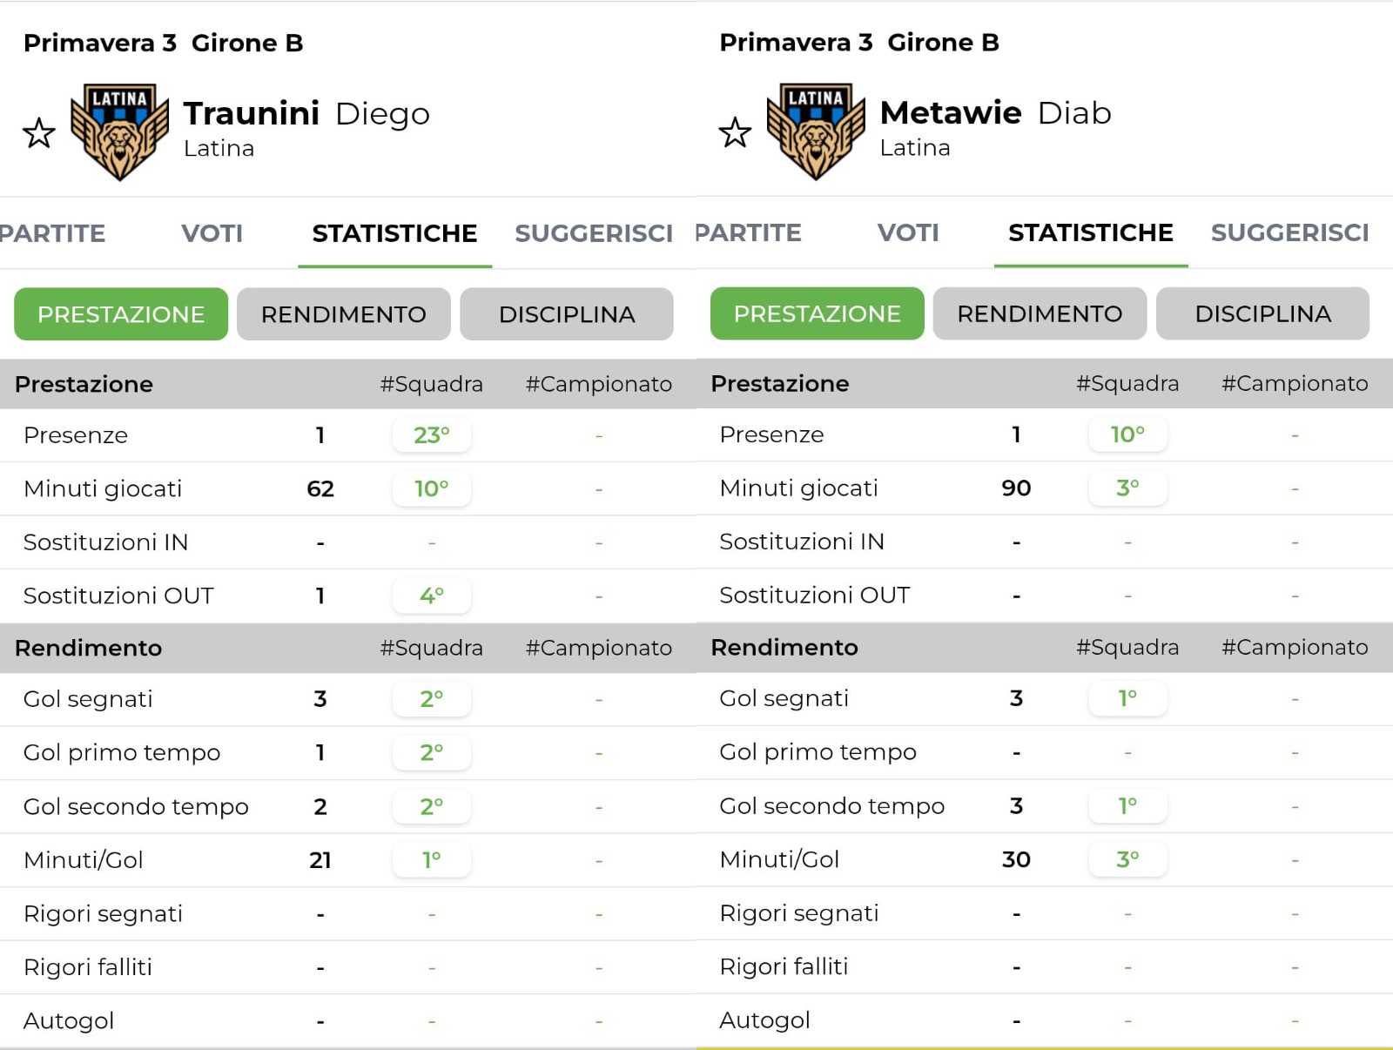This screenshot has width=1393, height=1050.
Task: Select Metawie's STATISTICHE tab
Action: (x=1090, y=232)
